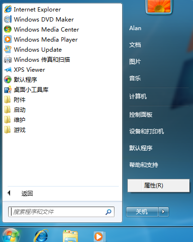Click the Windows Start orb
This screenshot has height=242, width=193.
tap(11, 235)
